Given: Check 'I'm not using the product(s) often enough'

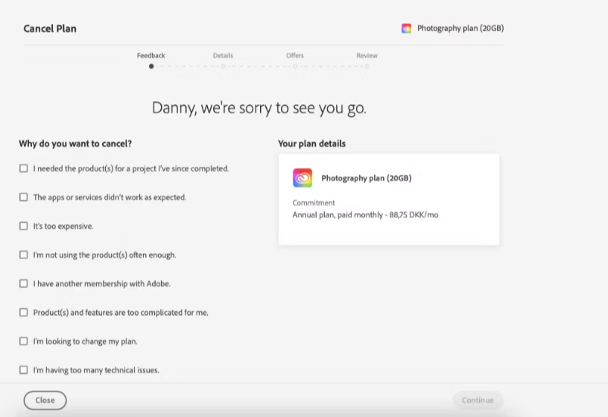Looking at the screenshot, I should point(24,255).
